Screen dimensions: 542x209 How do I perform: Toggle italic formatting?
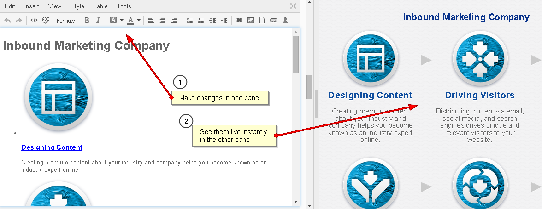click(98, 20)
